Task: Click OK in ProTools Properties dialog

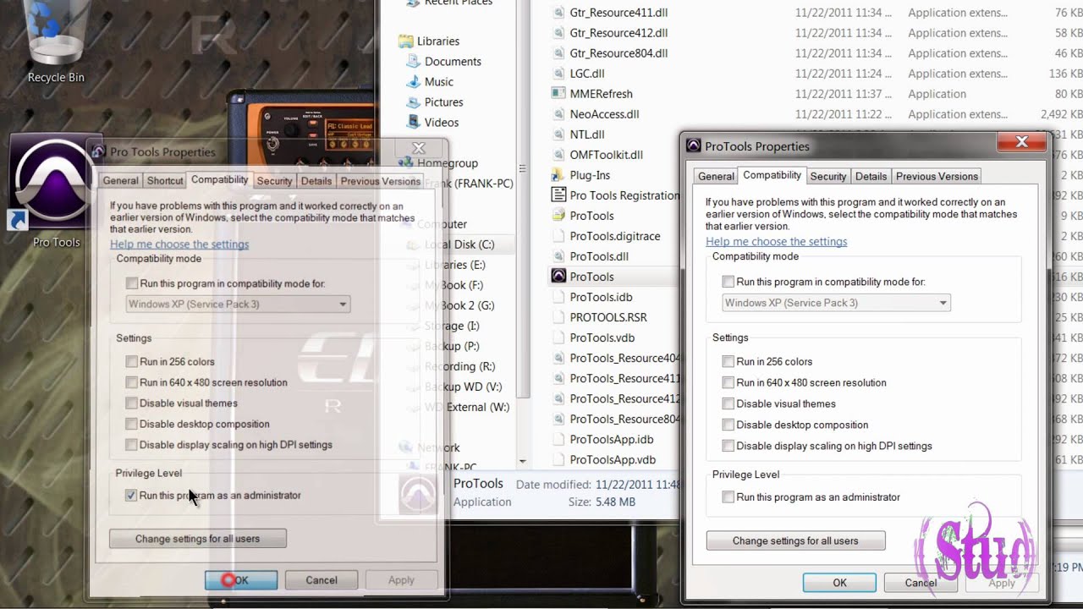Action: tap(839, 583)
